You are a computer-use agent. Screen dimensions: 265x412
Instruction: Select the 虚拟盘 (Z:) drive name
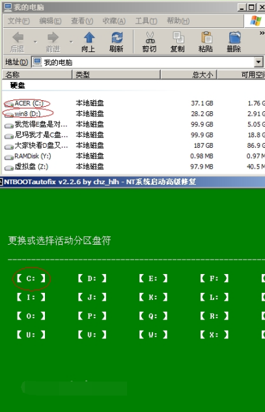pyautogui.click(x=31, y=167)
